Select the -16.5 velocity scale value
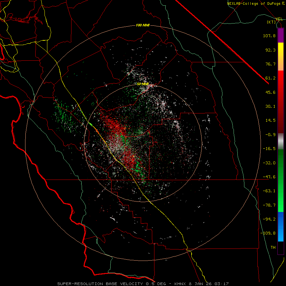The height and width of the screenshot is (286, 286). (x=269, y=149)
